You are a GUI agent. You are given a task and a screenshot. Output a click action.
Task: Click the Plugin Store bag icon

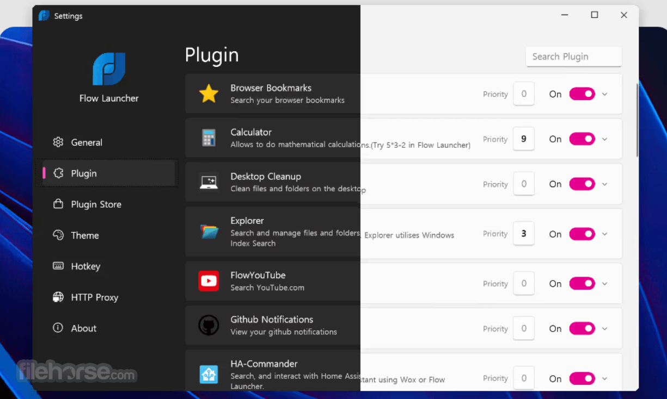(x=58, y=204)
